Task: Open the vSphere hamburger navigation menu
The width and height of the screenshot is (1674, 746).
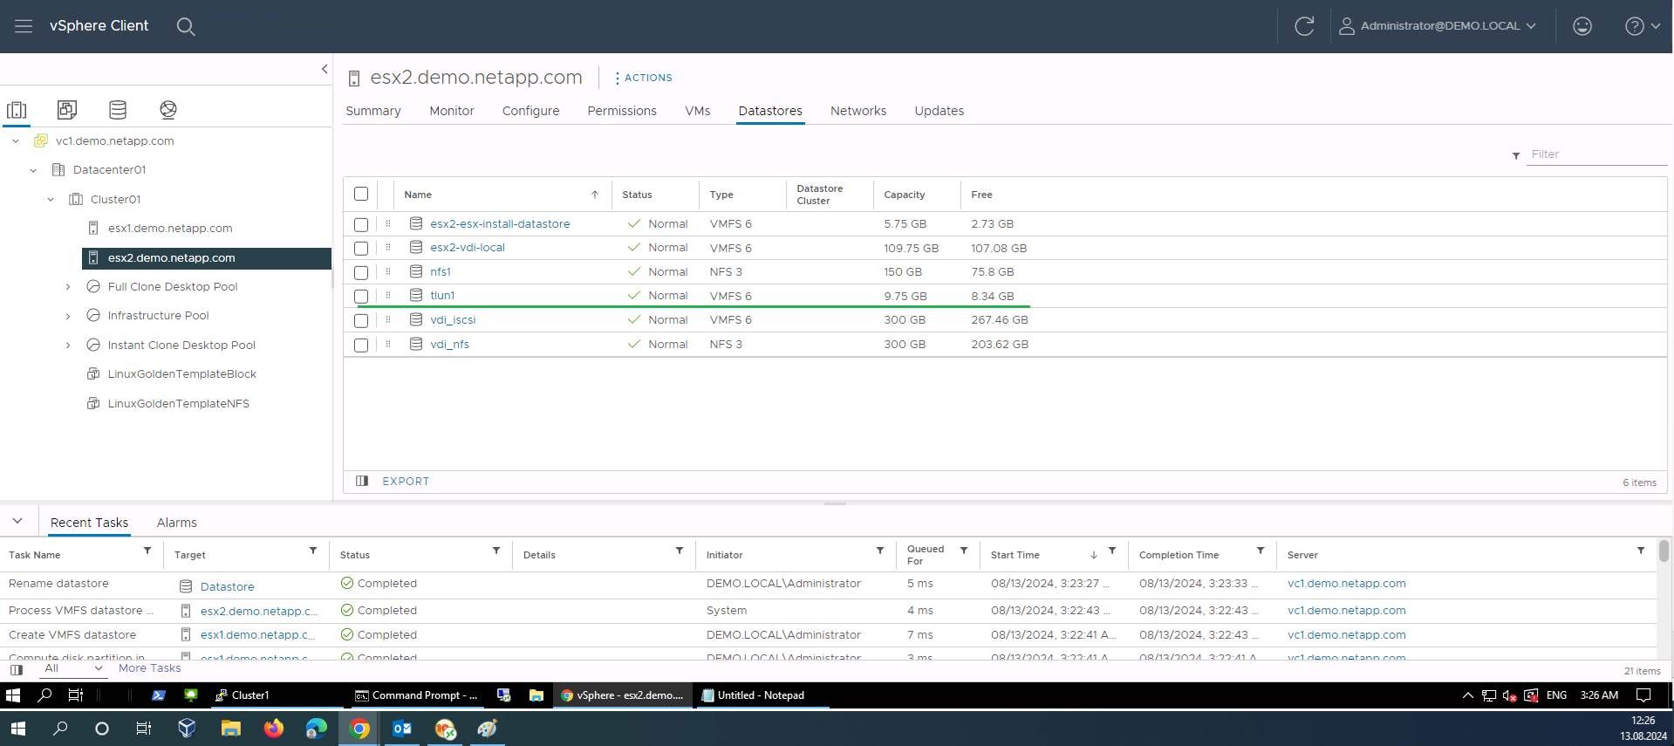Action: click(24, 26)
